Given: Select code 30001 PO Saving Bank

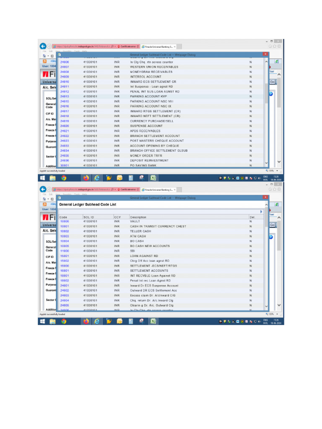Looking at the screenshot, I should 65,165.
